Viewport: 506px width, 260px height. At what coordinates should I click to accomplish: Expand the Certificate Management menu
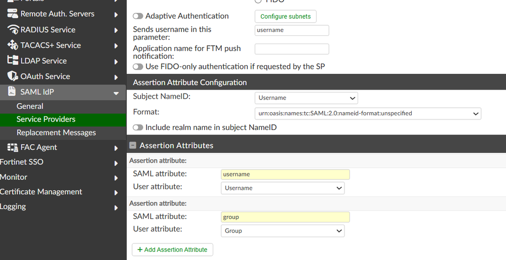[x=41, y=192]
